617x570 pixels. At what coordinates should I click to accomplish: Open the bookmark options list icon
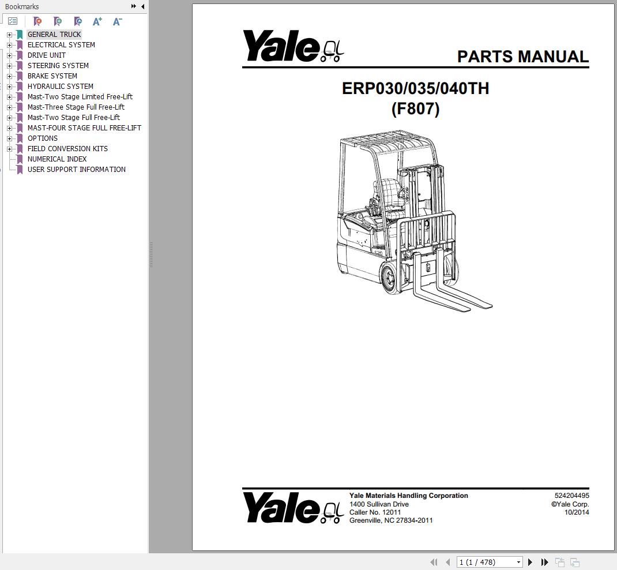13,21
